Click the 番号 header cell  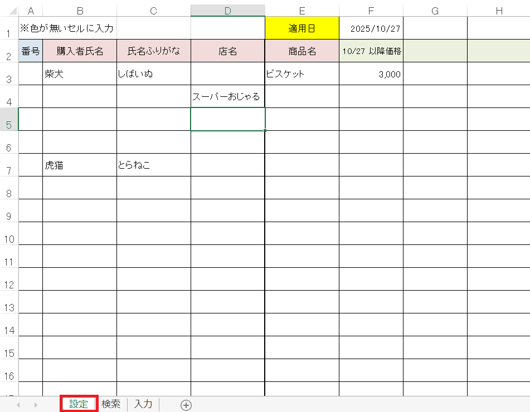(30, 51)
